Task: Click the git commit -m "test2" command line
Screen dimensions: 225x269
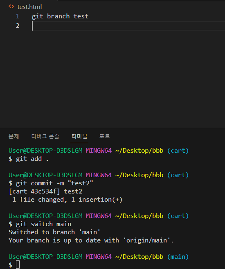Action: pyautogui.click(x=51, y=183)
